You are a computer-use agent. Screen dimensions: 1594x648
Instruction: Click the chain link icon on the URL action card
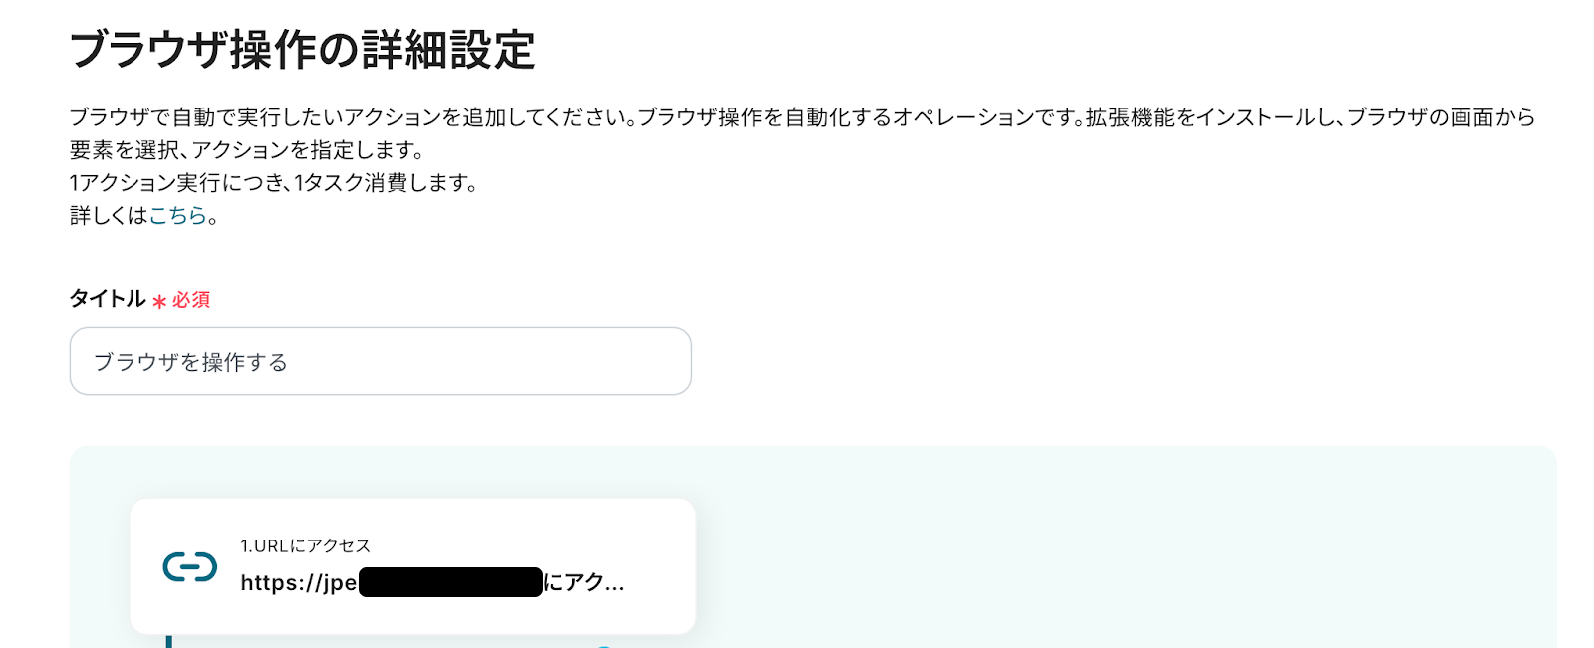click(x=188, y=568)
